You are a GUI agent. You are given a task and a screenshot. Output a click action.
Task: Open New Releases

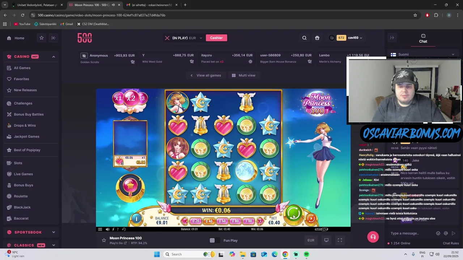[25, 90]
